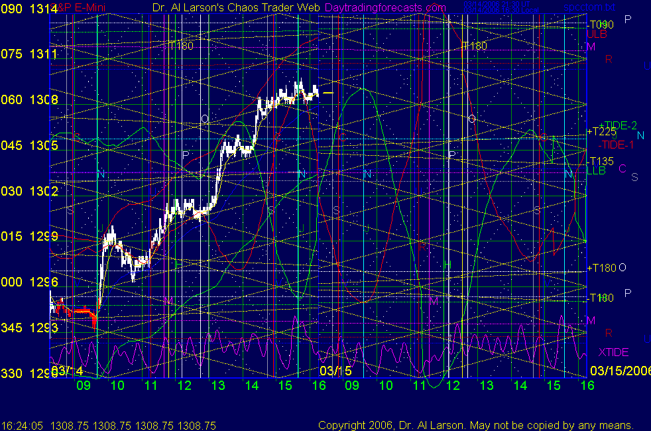Image resolution: width=651 pixels, height=431 pixels.
Task: Select the "16:24:05" time in the status line
Action: click(x=22, y=426)
